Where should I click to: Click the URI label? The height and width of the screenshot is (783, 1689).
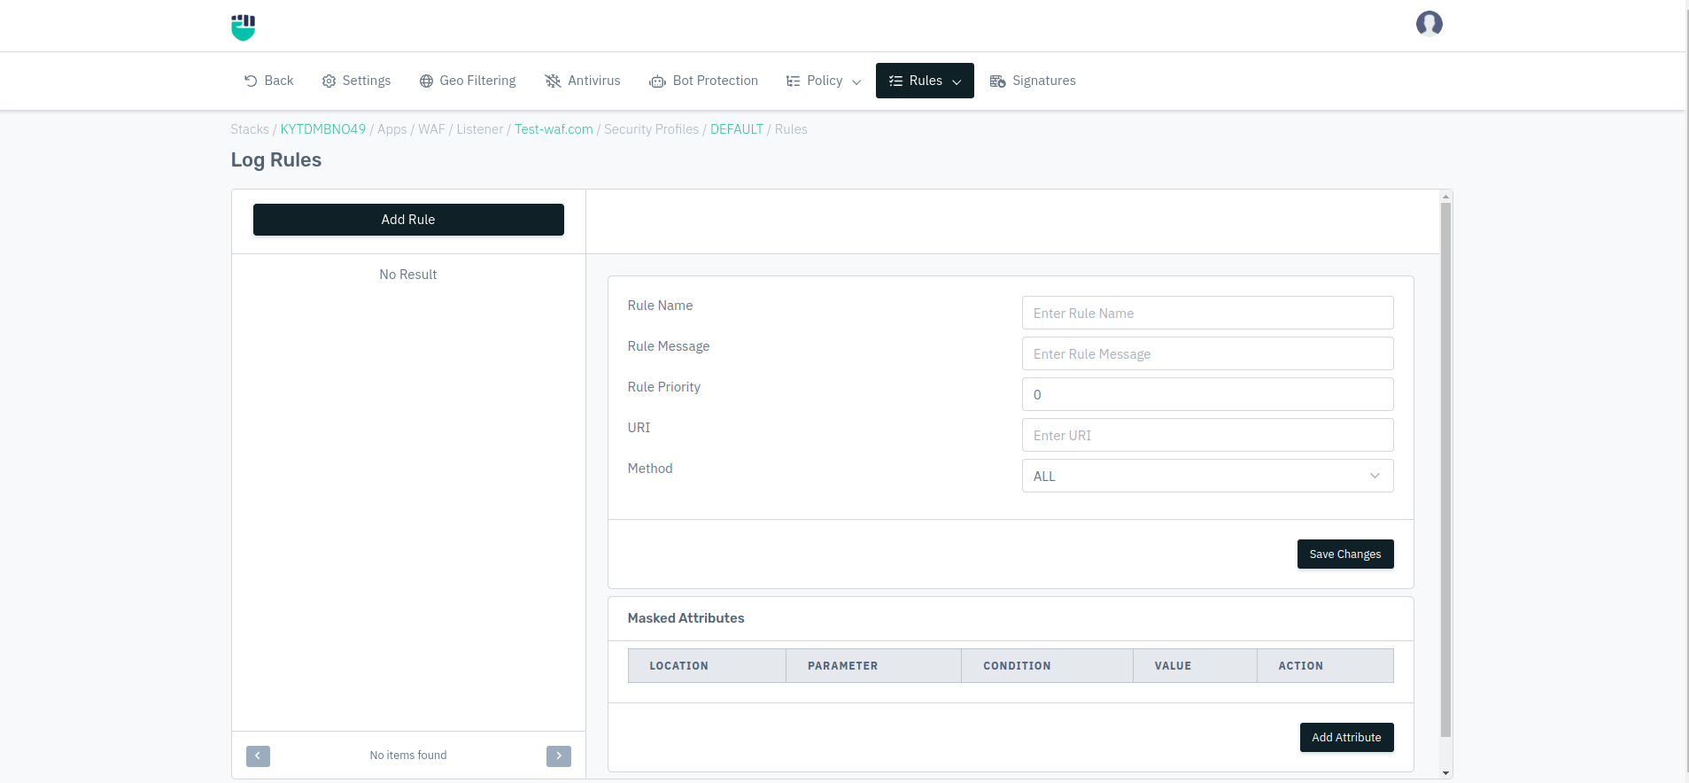click(x=639, y=428)
